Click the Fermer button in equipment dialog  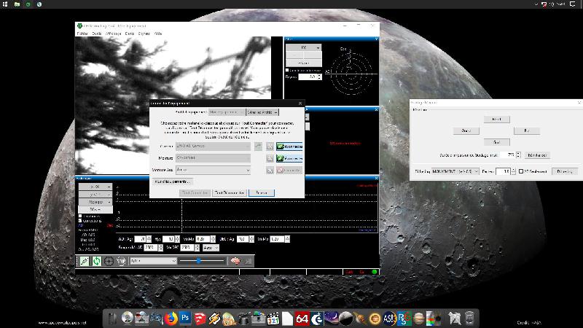tap(262, 192)
